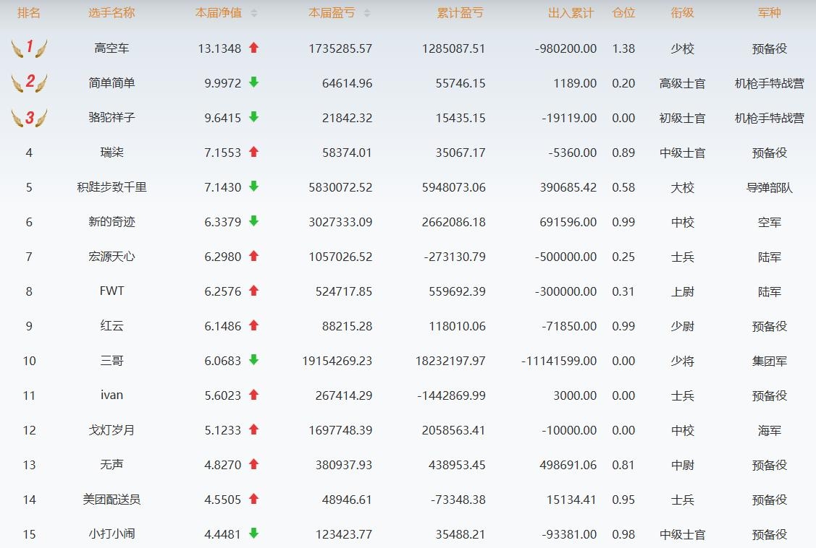
Task: Click the 军种 column header
Action: pos(769,13)
